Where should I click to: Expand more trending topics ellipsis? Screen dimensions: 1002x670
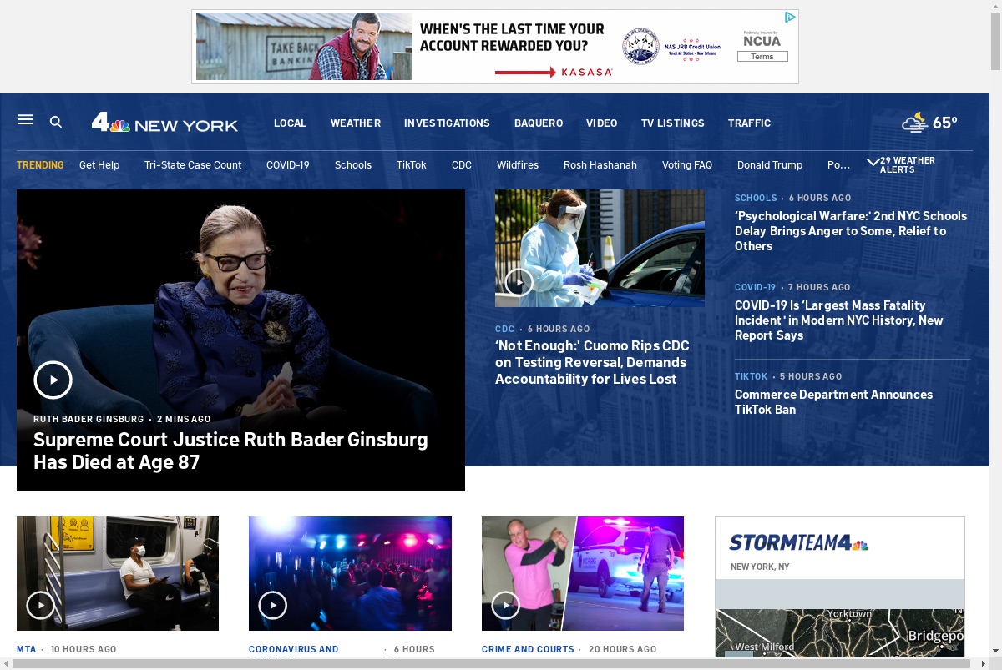838,165
